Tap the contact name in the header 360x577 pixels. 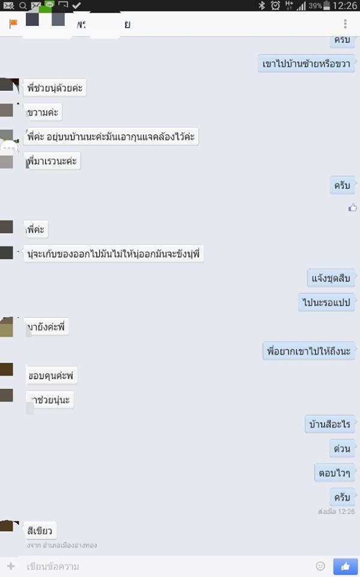tap(104, 24)
